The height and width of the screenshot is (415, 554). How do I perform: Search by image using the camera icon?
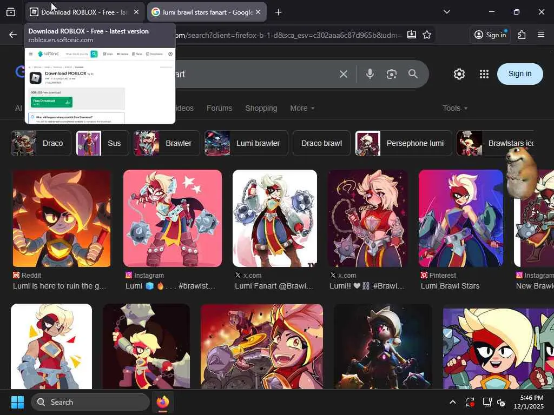point(392,74)
